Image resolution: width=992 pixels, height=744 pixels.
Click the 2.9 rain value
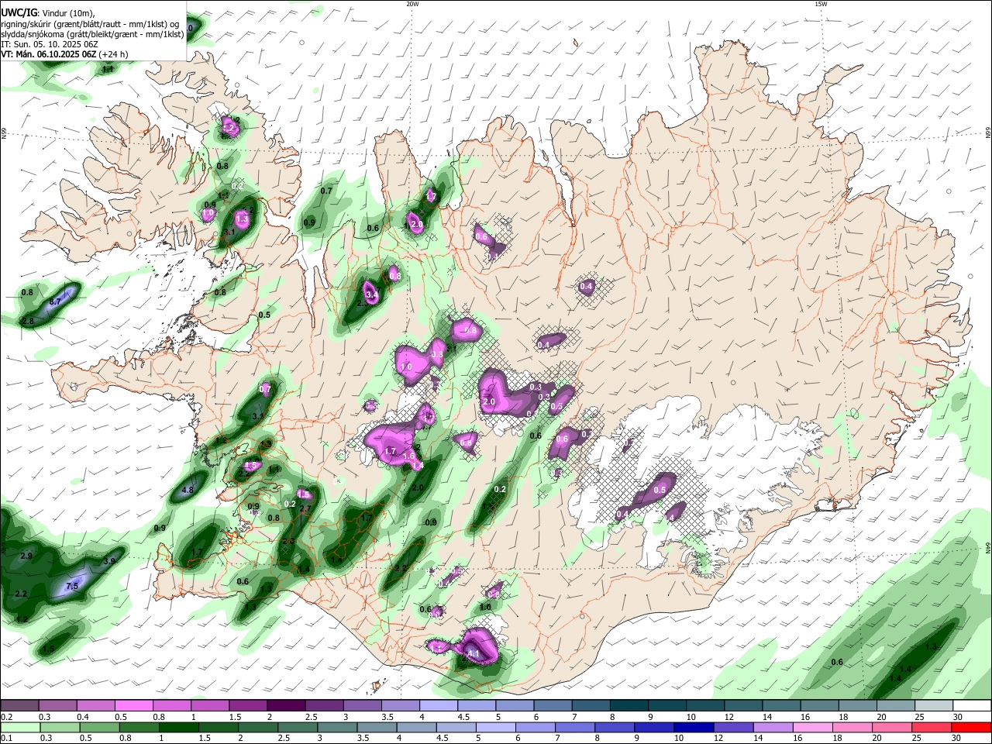[x=26, y=556]
